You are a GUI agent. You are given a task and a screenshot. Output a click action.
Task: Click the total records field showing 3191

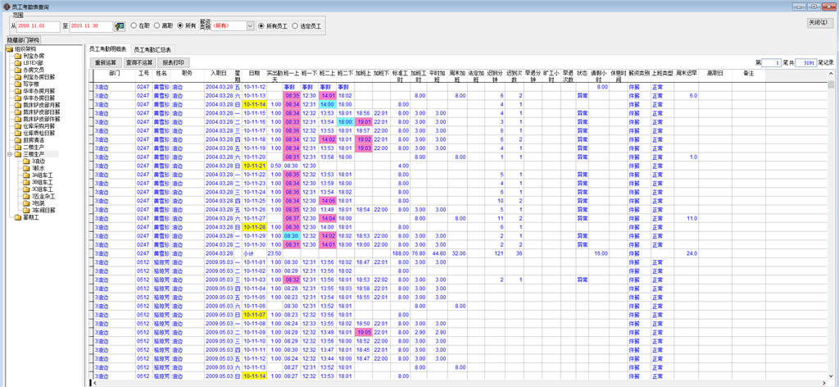(805, 62)
